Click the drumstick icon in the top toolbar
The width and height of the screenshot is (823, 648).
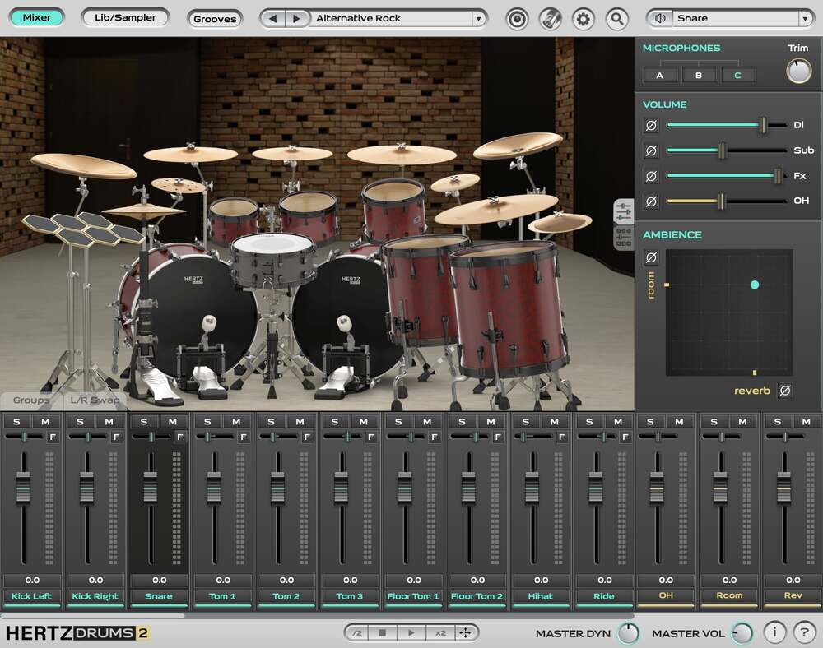(551, 18)
